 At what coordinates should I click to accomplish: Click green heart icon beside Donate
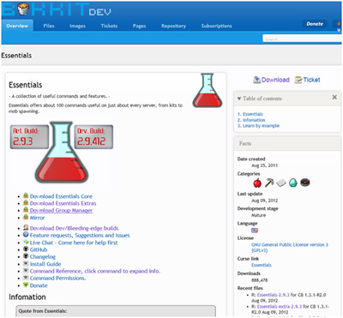[x=26, y=285]
